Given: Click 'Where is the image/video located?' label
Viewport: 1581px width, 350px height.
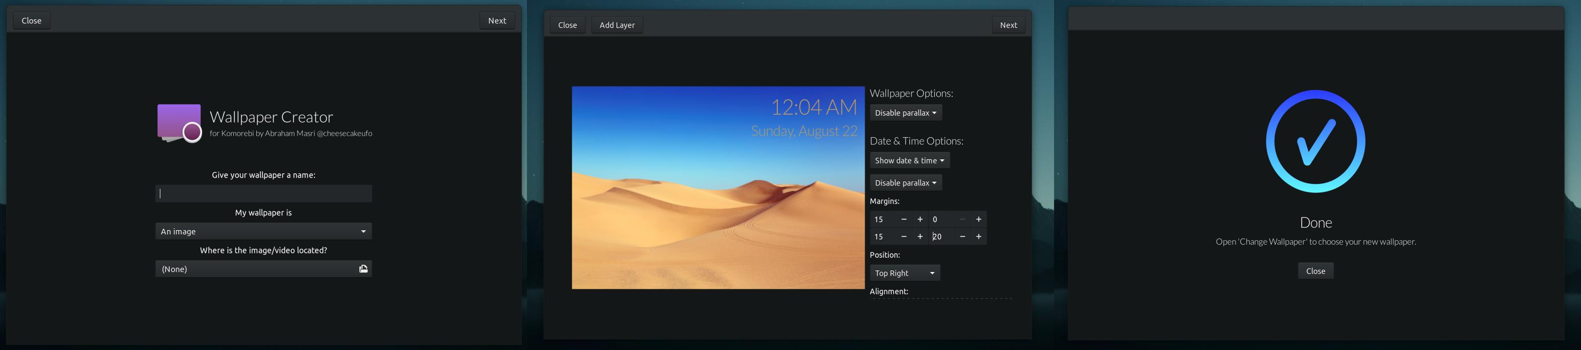Looking at the screenshot, I should [263, 250].
